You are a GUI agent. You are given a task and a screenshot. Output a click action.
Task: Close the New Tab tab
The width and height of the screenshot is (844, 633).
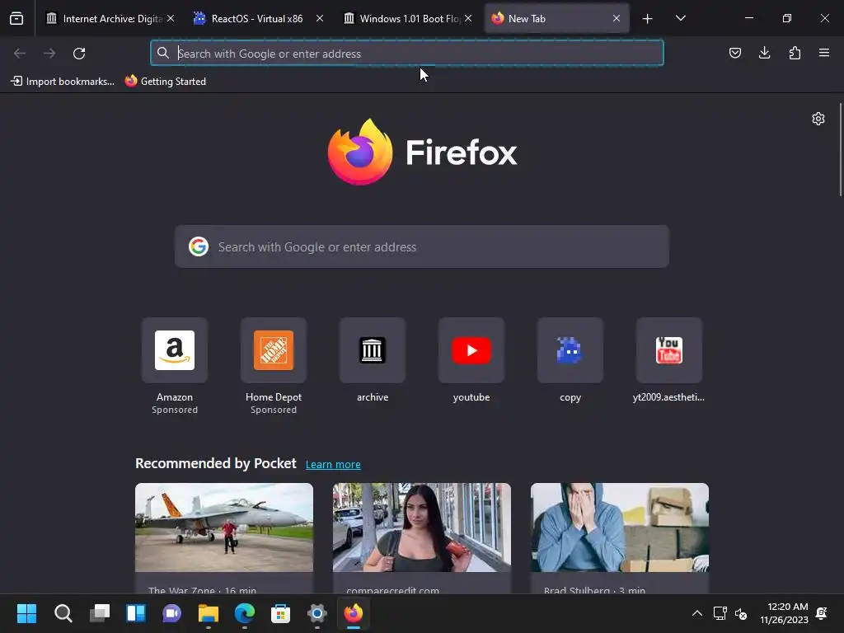pyautogui.click(x=617, y=18)
